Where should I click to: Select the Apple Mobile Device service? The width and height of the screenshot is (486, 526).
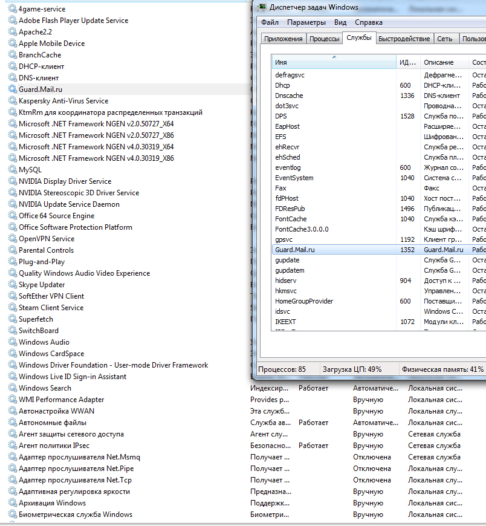point(51,44)
